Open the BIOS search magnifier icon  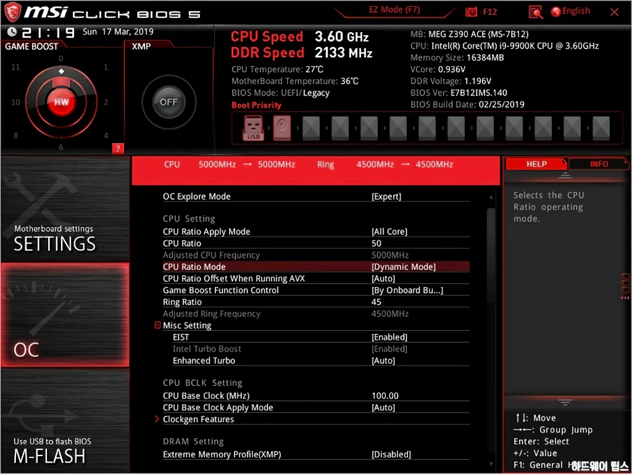click(x=536, y=12)
